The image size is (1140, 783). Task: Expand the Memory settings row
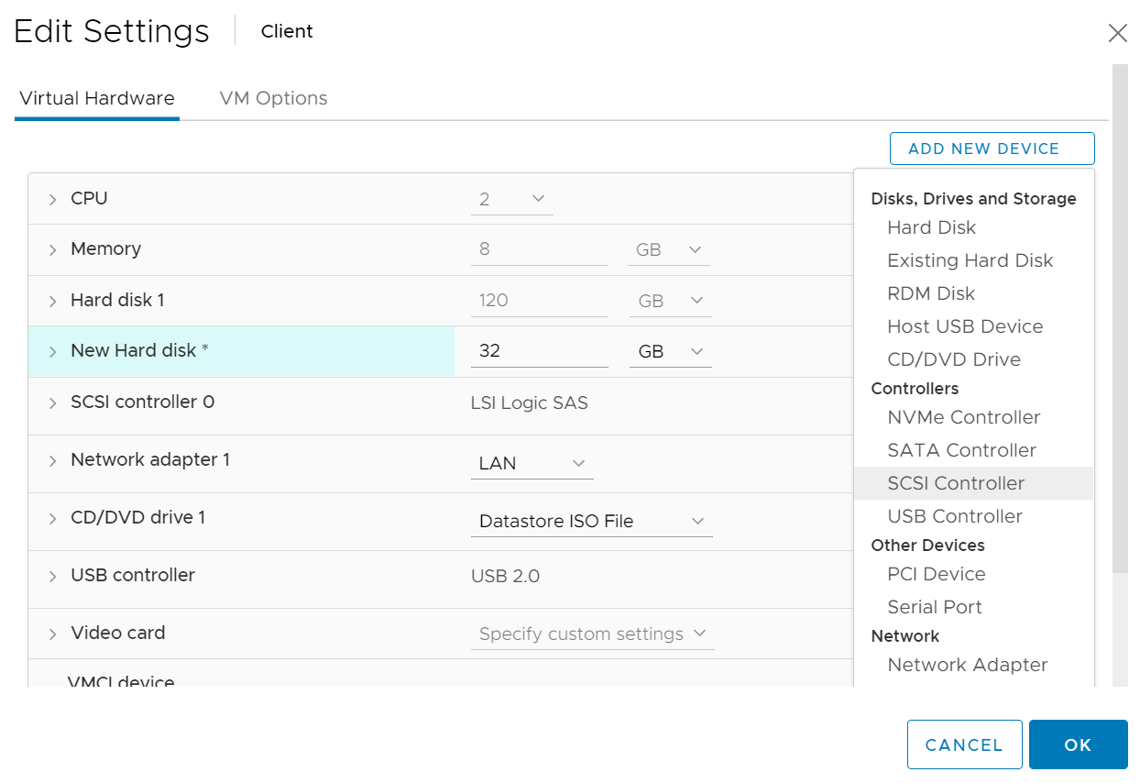coord(52,248)
